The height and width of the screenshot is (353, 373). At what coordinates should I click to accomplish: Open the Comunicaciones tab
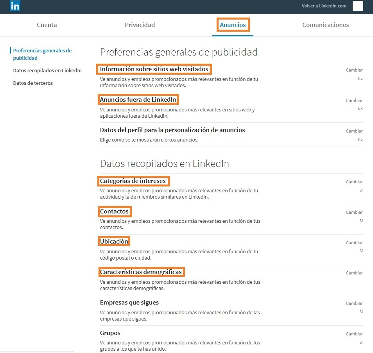coord(325,25)
